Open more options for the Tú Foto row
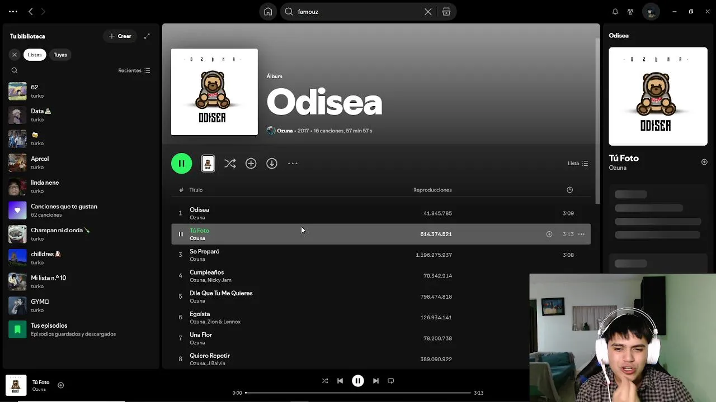 tap(582, 234)
